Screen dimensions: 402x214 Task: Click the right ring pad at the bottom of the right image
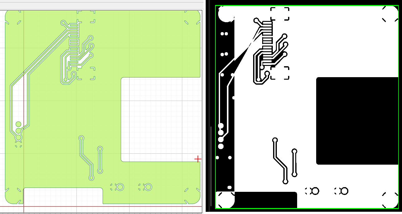click(344, 191)
